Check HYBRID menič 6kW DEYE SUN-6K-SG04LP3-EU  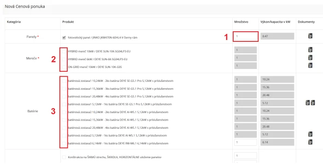tap(64, 59)
